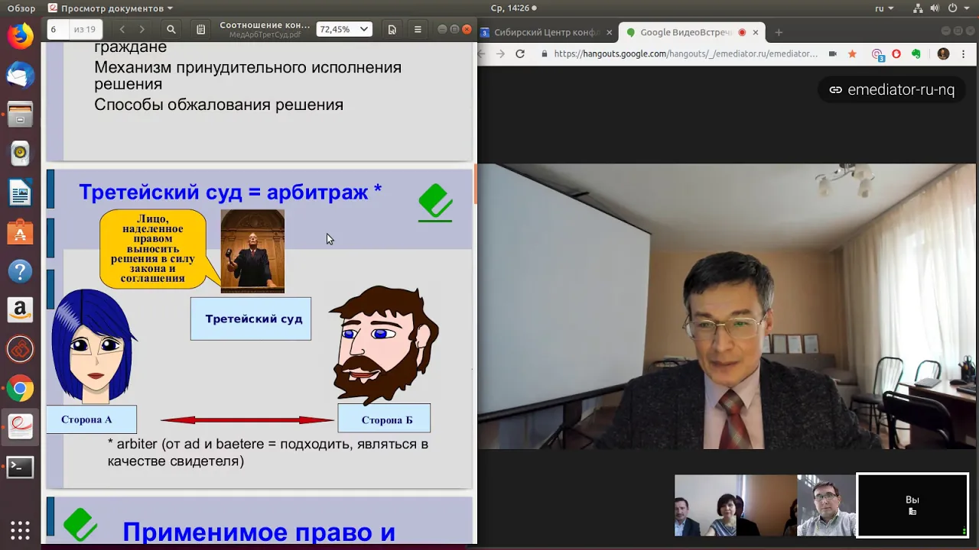The height and width of the screenshot is (550, 979).
Task: Show applications grid in dock
Action: tap(20, 530)
